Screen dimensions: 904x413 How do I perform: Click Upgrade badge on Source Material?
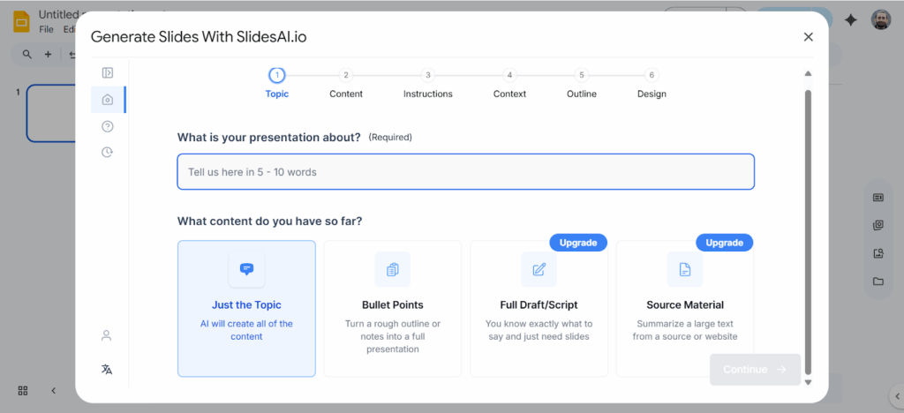pos(724,242)
